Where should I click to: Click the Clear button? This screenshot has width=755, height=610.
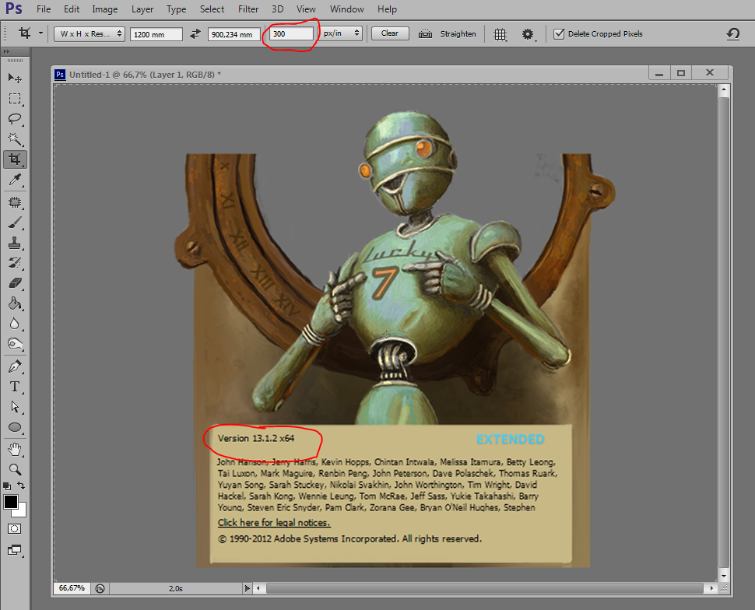[x=390, y=33]
